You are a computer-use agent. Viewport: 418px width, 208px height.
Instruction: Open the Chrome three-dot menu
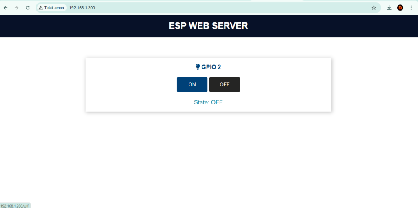click(411, 8)
